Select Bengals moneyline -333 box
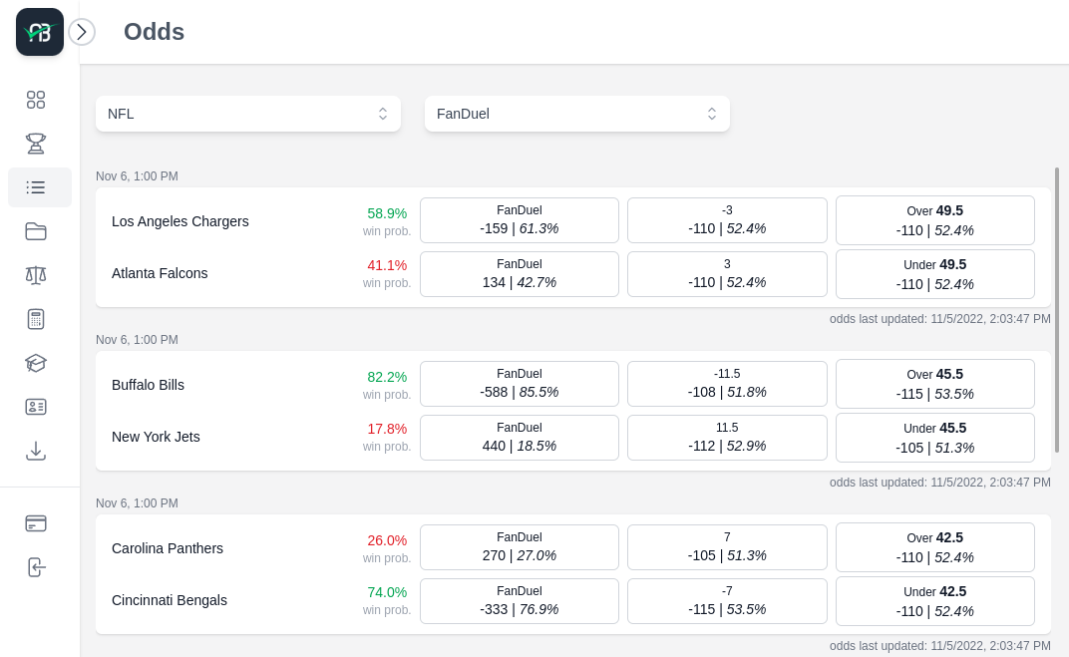 (520, 601)
